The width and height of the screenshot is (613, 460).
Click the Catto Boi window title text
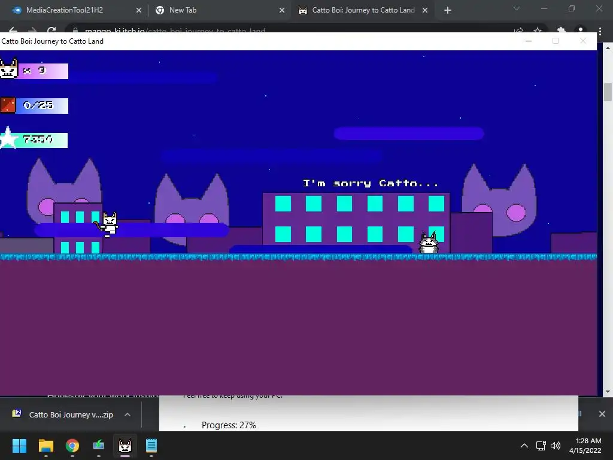[53, 41]
